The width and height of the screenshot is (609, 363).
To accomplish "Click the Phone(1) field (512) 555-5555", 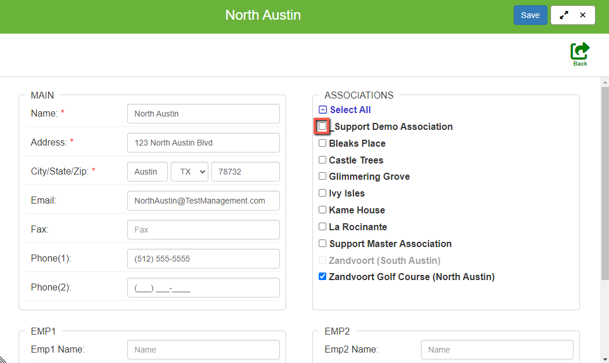I will pyautogui.click(x=203, y=259).
